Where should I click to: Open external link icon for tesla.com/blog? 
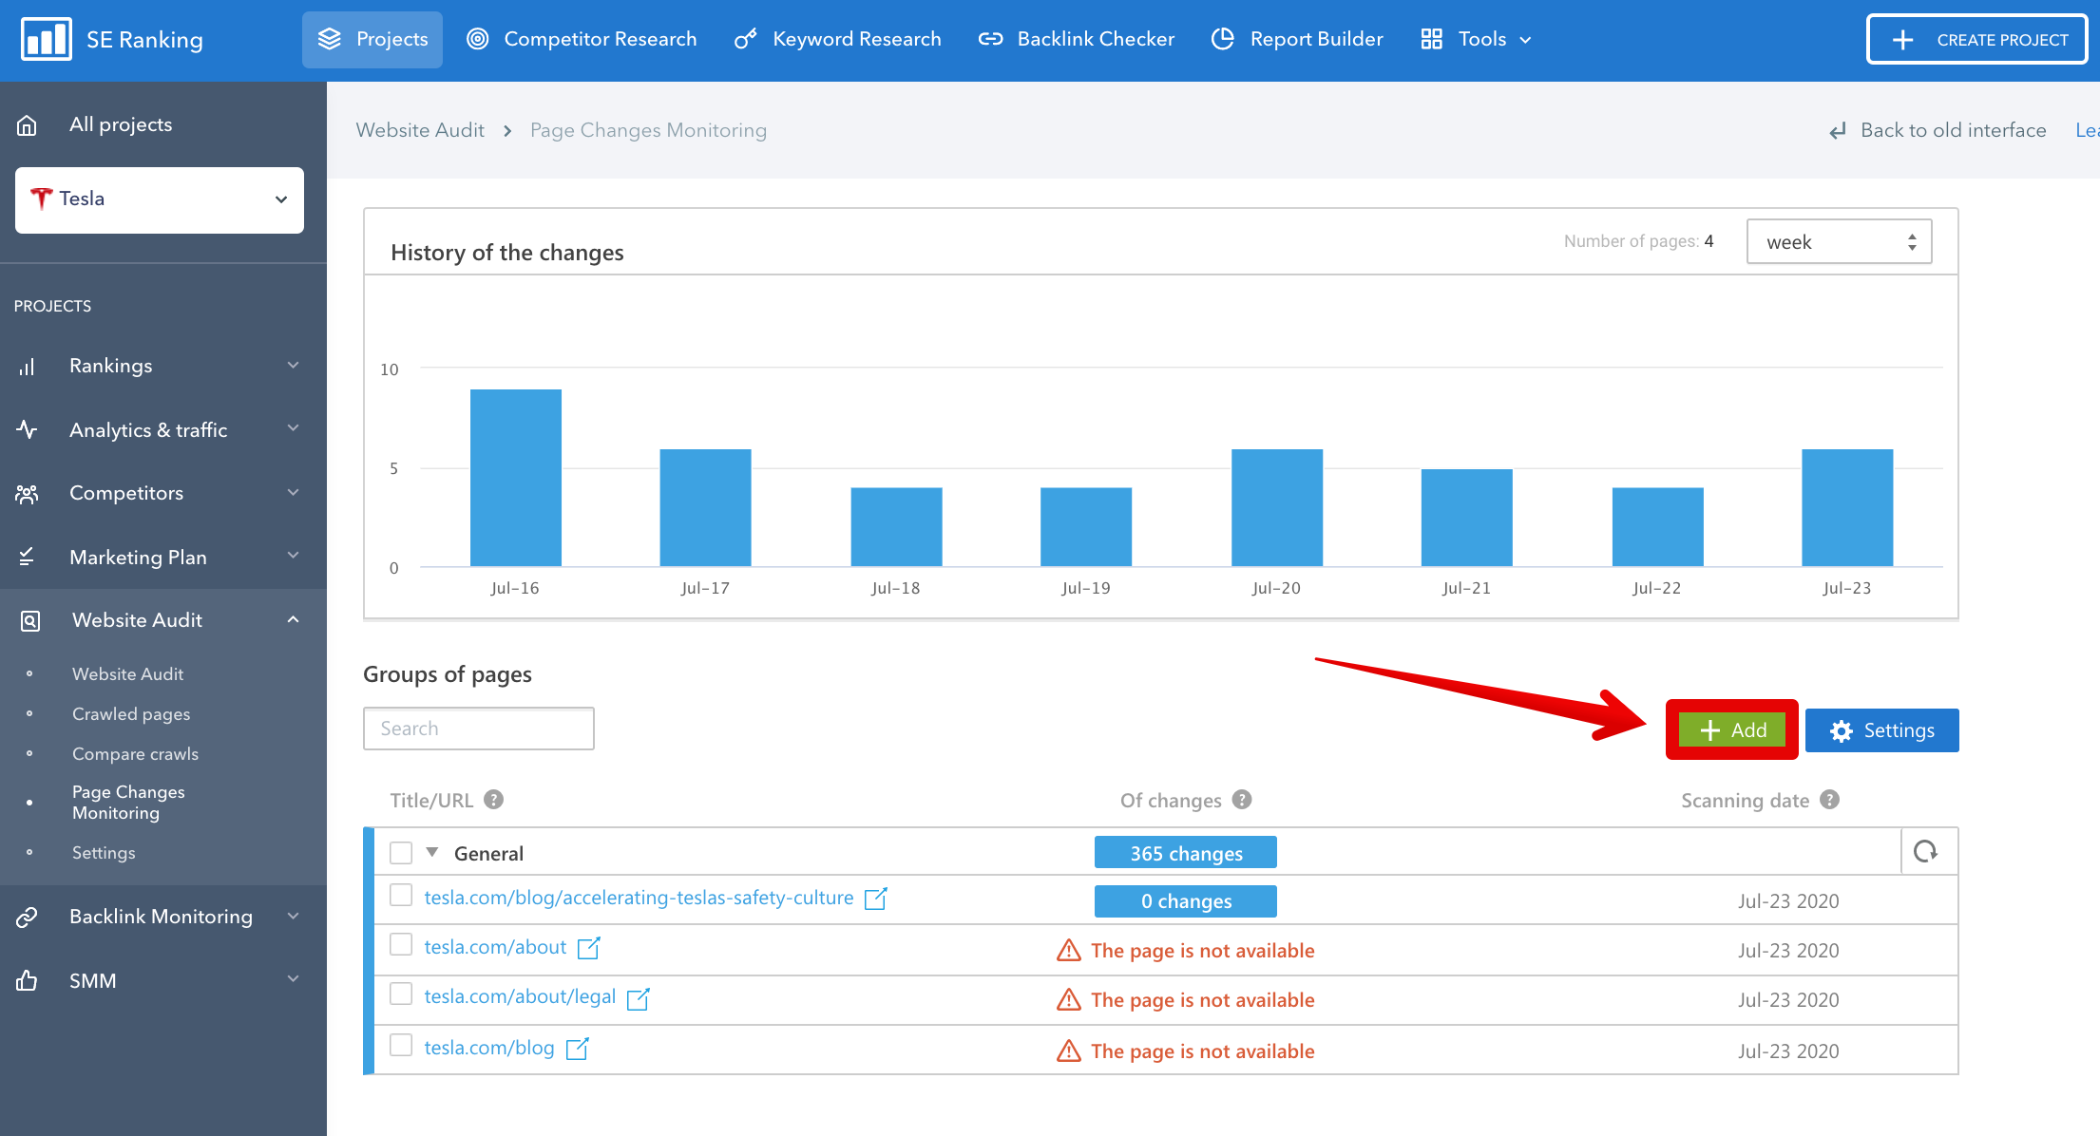coord(577,1049)
